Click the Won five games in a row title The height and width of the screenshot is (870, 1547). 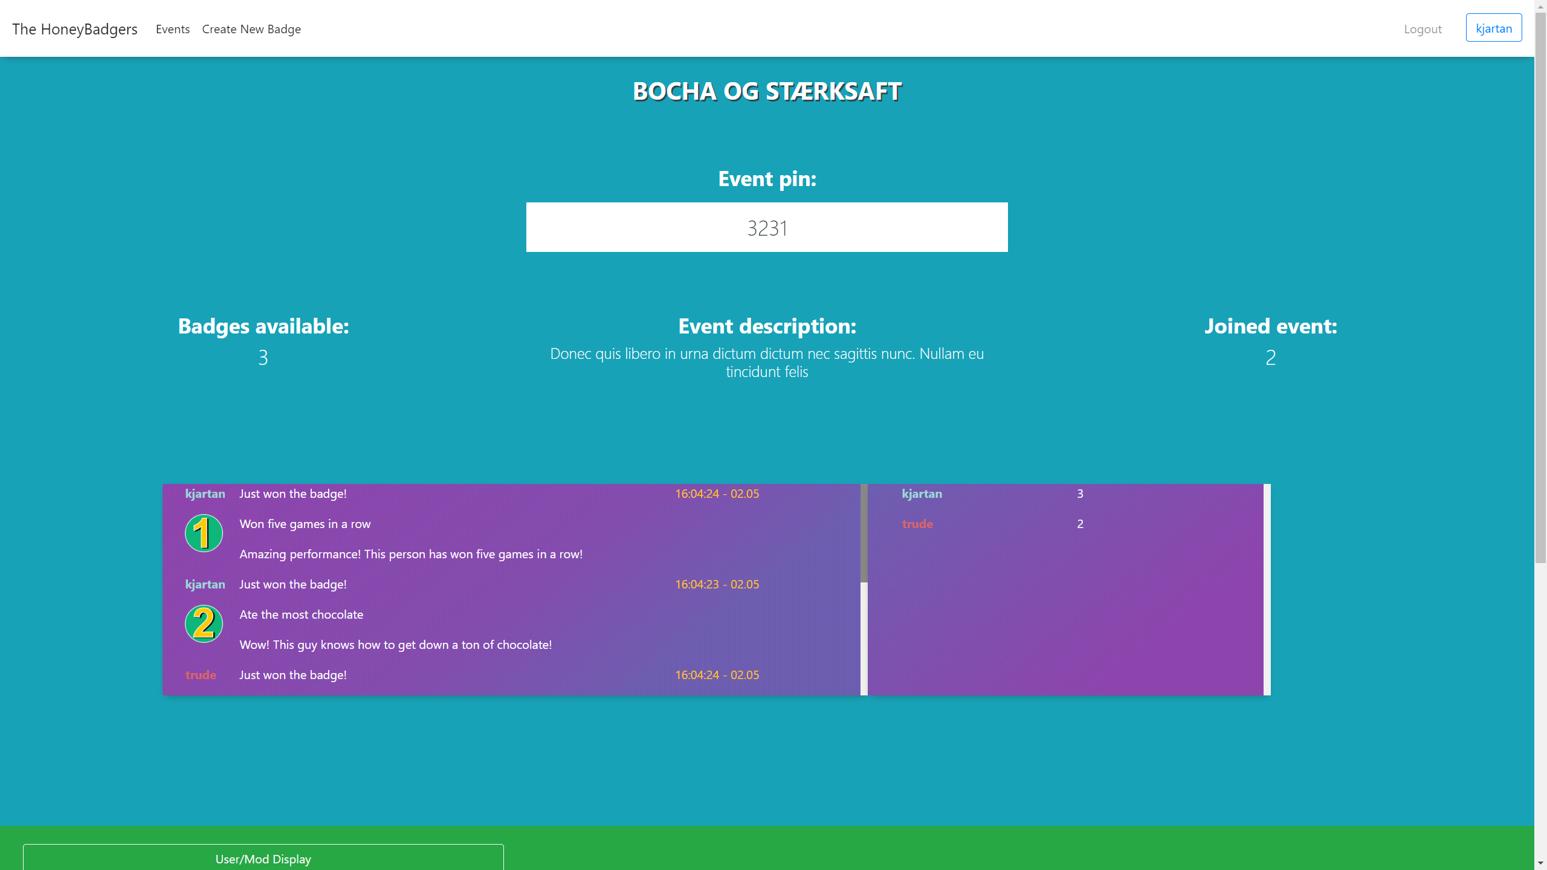pyautogui.click(x=305, y=524)
